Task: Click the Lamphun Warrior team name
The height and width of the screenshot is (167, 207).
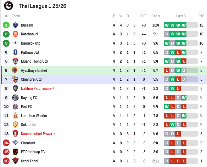Action: 34,116
